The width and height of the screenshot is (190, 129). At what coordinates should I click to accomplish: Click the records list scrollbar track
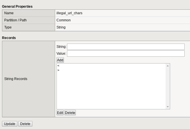(168, 86)
